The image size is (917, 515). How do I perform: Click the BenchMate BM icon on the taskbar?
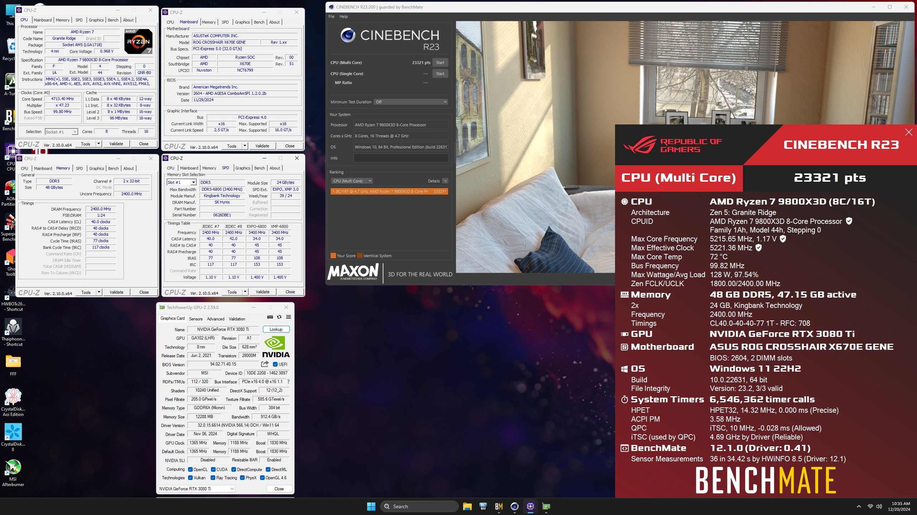[499, 506]
